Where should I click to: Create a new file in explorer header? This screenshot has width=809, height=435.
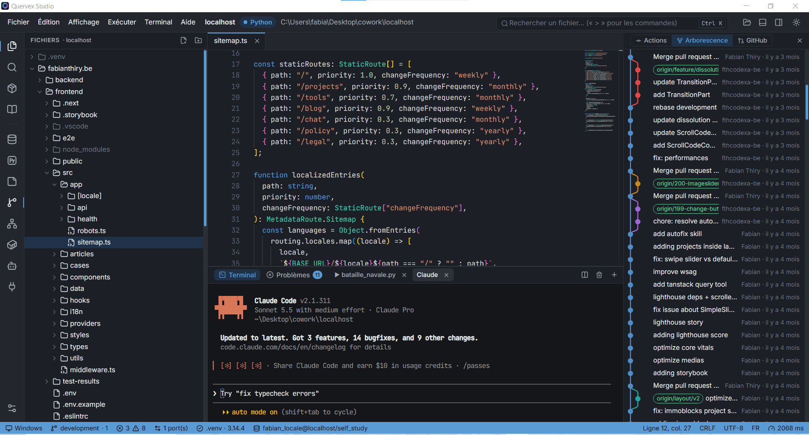point(184,40)
